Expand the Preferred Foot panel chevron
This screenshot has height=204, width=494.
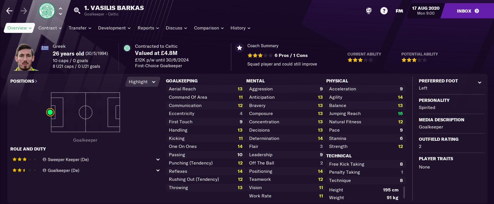479,82
